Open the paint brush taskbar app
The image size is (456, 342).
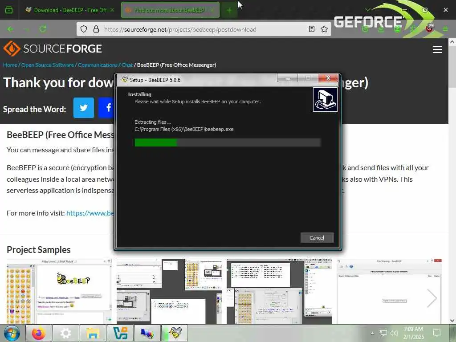(147, 333)
